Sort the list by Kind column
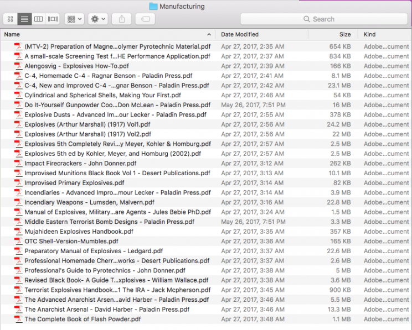 point(385,34)
